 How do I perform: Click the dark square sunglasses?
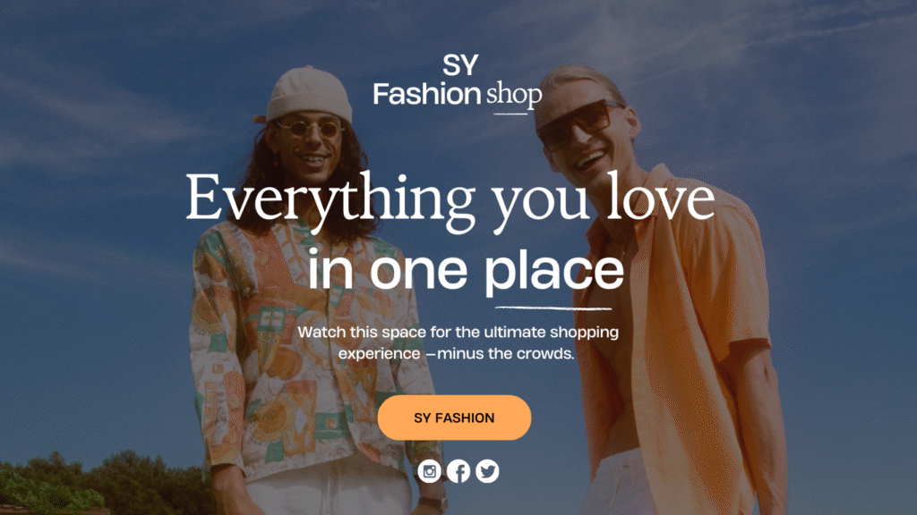pos(578,124)
